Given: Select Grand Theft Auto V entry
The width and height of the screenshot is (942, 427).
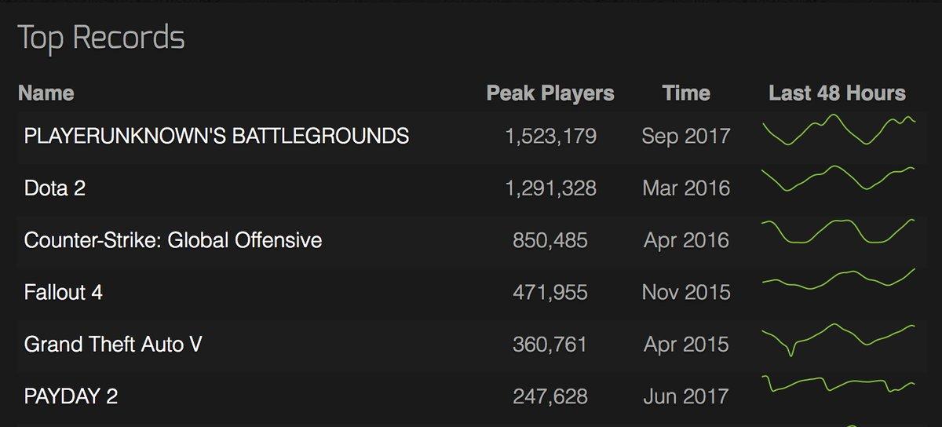Looking at the screenshot, I should pyautogui.click(x=114, y=344).
